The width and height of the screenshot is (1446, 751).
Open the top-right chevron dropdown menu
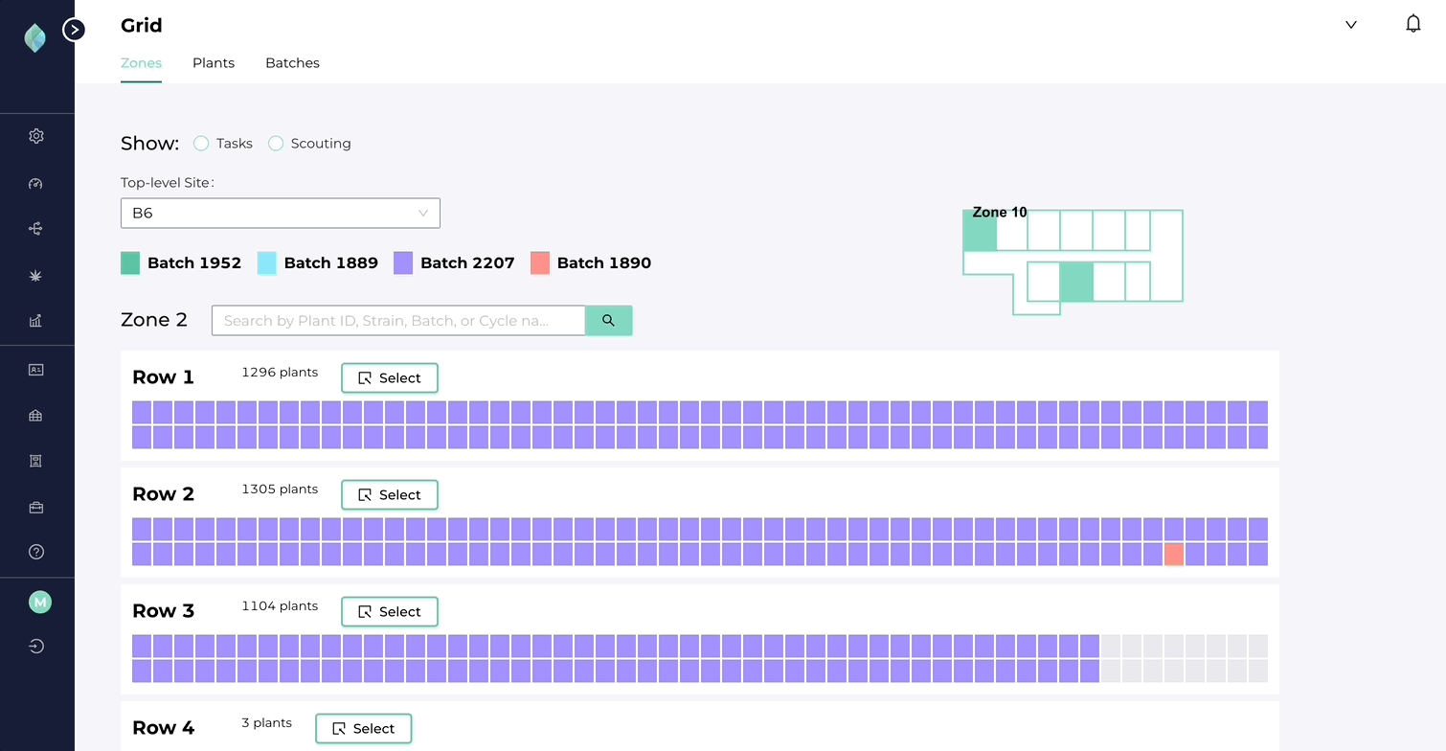click(1351, 25)
